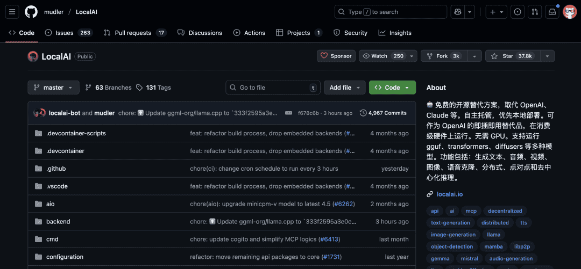
Task: Select the decentralized topic tag
Action: point(505,211)
